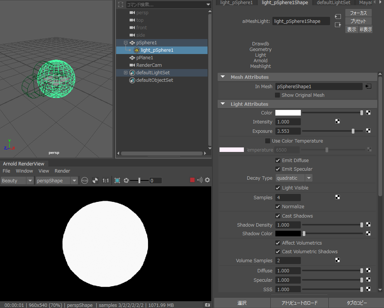This screenshot has height=308, width=384.
Task: Click the Shadow Density map checker icon
Action: click(368, 224)
